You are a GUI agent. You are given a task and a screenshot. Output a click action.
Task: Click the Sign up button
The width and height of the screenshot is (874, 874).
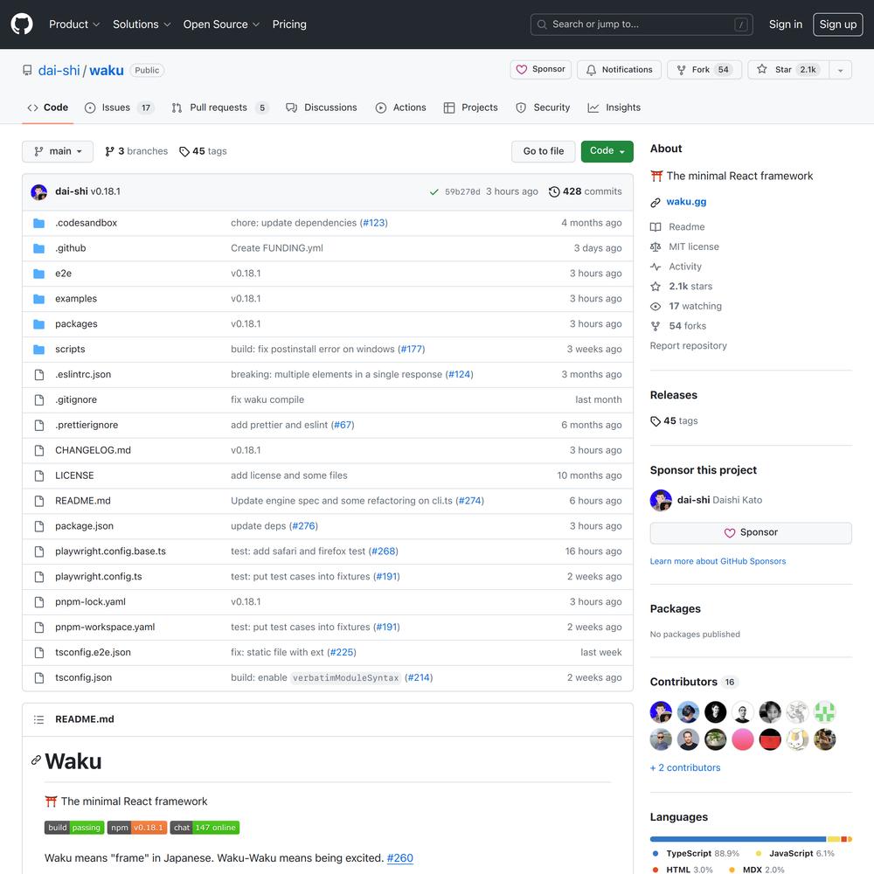coord(837,24)
